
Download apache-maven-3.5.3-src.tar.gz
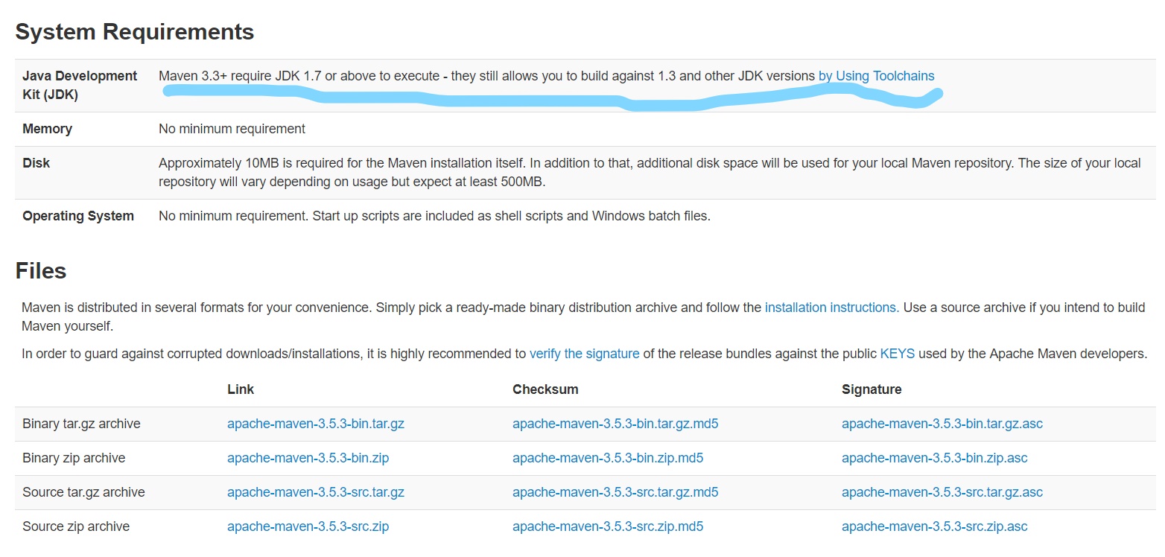[316, 492]
